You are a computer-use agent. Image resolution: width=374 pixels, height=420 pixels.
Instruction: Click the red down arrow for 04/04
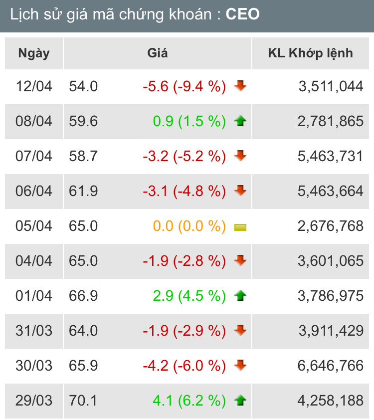[240, 261]
